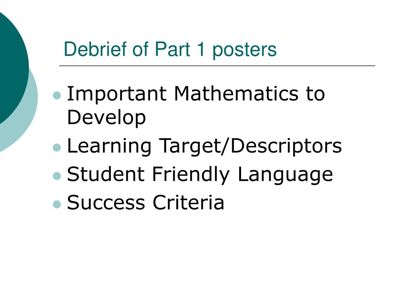Click the word posters in the title
The width and height of the screenshot is (395, 296).
click(x=244, y=50)
